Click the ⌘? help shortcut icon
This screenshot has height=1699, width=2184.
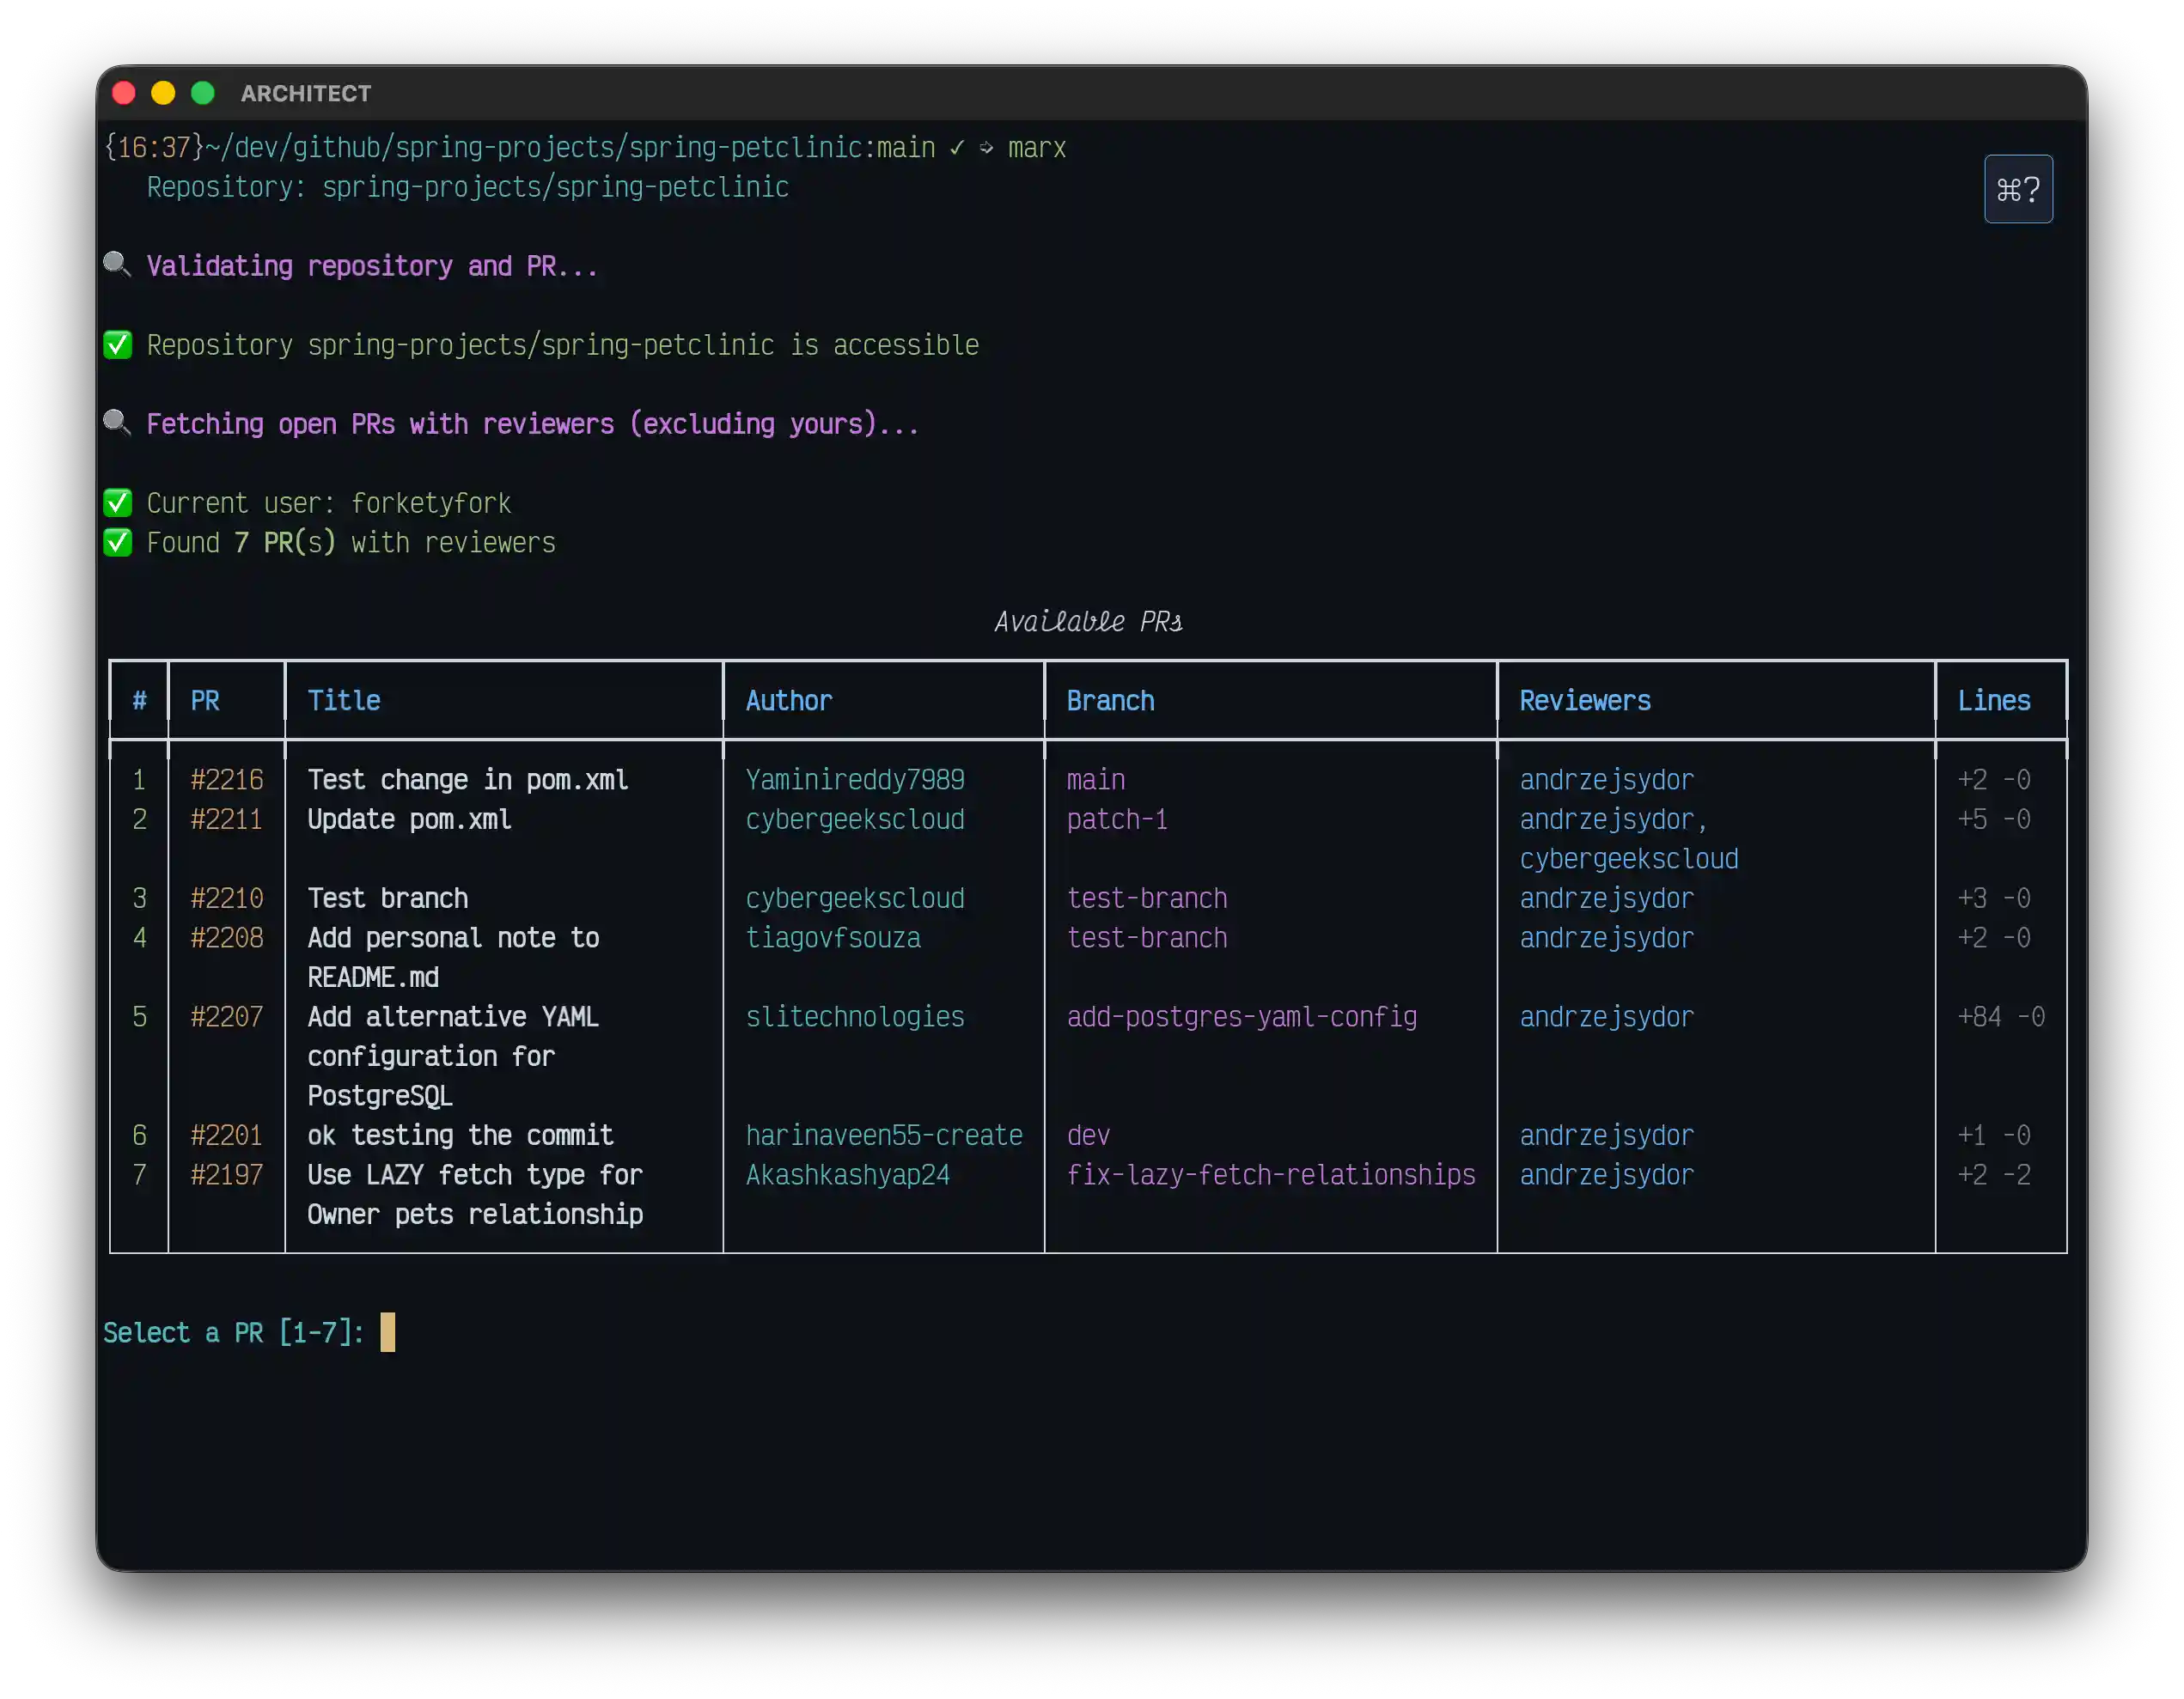2018,189
